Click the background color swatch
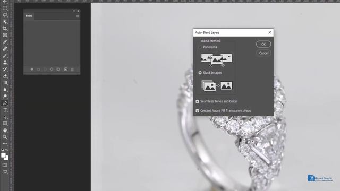340x191 pixels. 7,158
